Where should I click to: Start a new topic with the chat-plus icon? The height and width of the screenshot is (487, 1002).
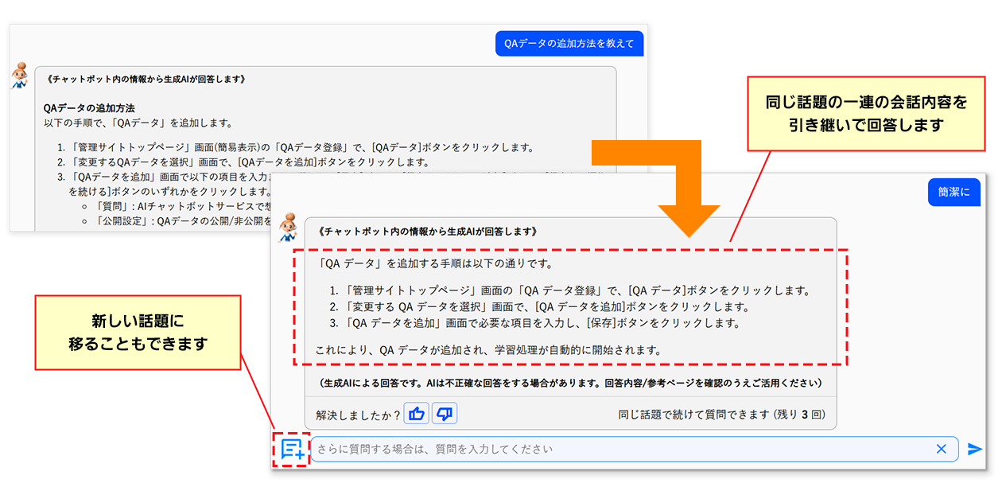point(292,450)
